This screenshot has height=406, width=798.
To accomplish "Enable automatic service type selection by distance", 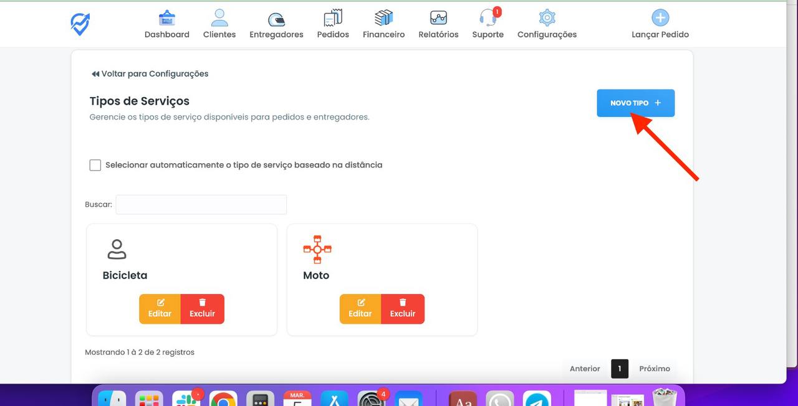I will point(95,164).
